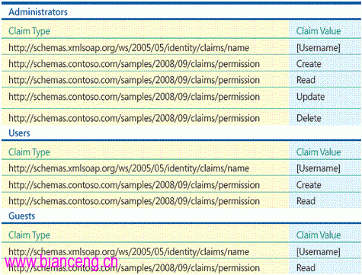Click Read value in Guests table
This screenshot has height=275, width=362.
(306, 268)
